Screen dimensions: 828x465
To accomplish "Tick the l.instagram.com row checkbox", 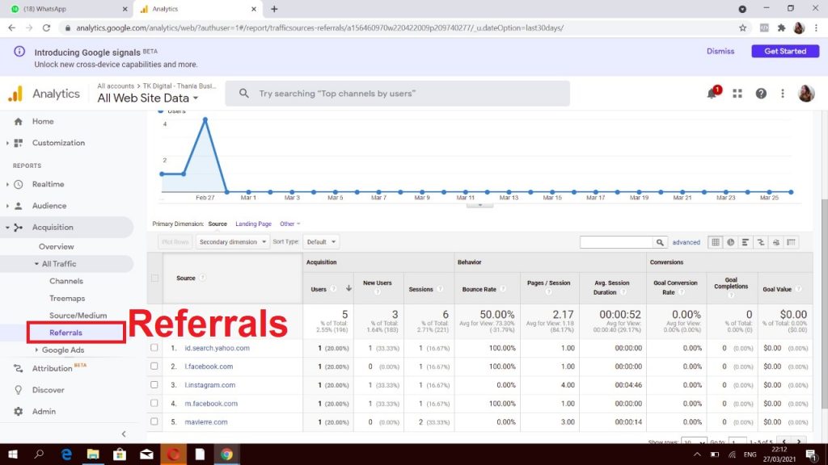I will 154,385.
